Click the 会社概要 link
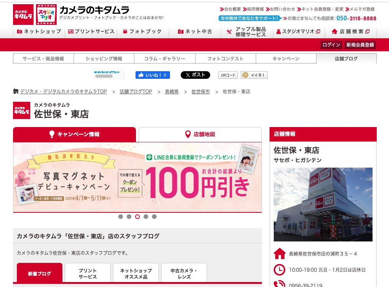Viewport: 389px width, 287px height. coord(230,9)
